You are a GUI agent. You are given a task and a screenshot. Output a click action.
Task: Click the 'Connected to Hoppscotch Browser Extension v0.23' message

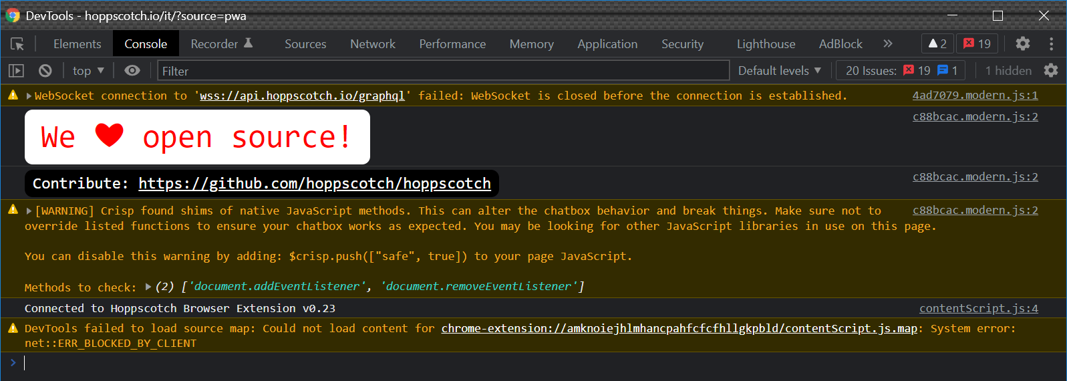(x=180, y=308)
